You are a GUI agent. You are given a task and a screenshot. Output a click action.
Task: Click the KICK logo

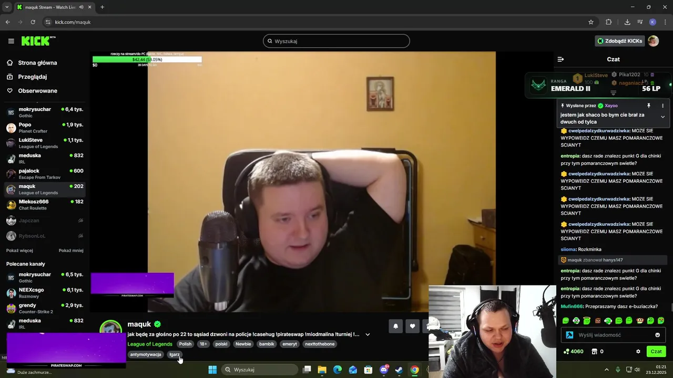click(38, 41)
